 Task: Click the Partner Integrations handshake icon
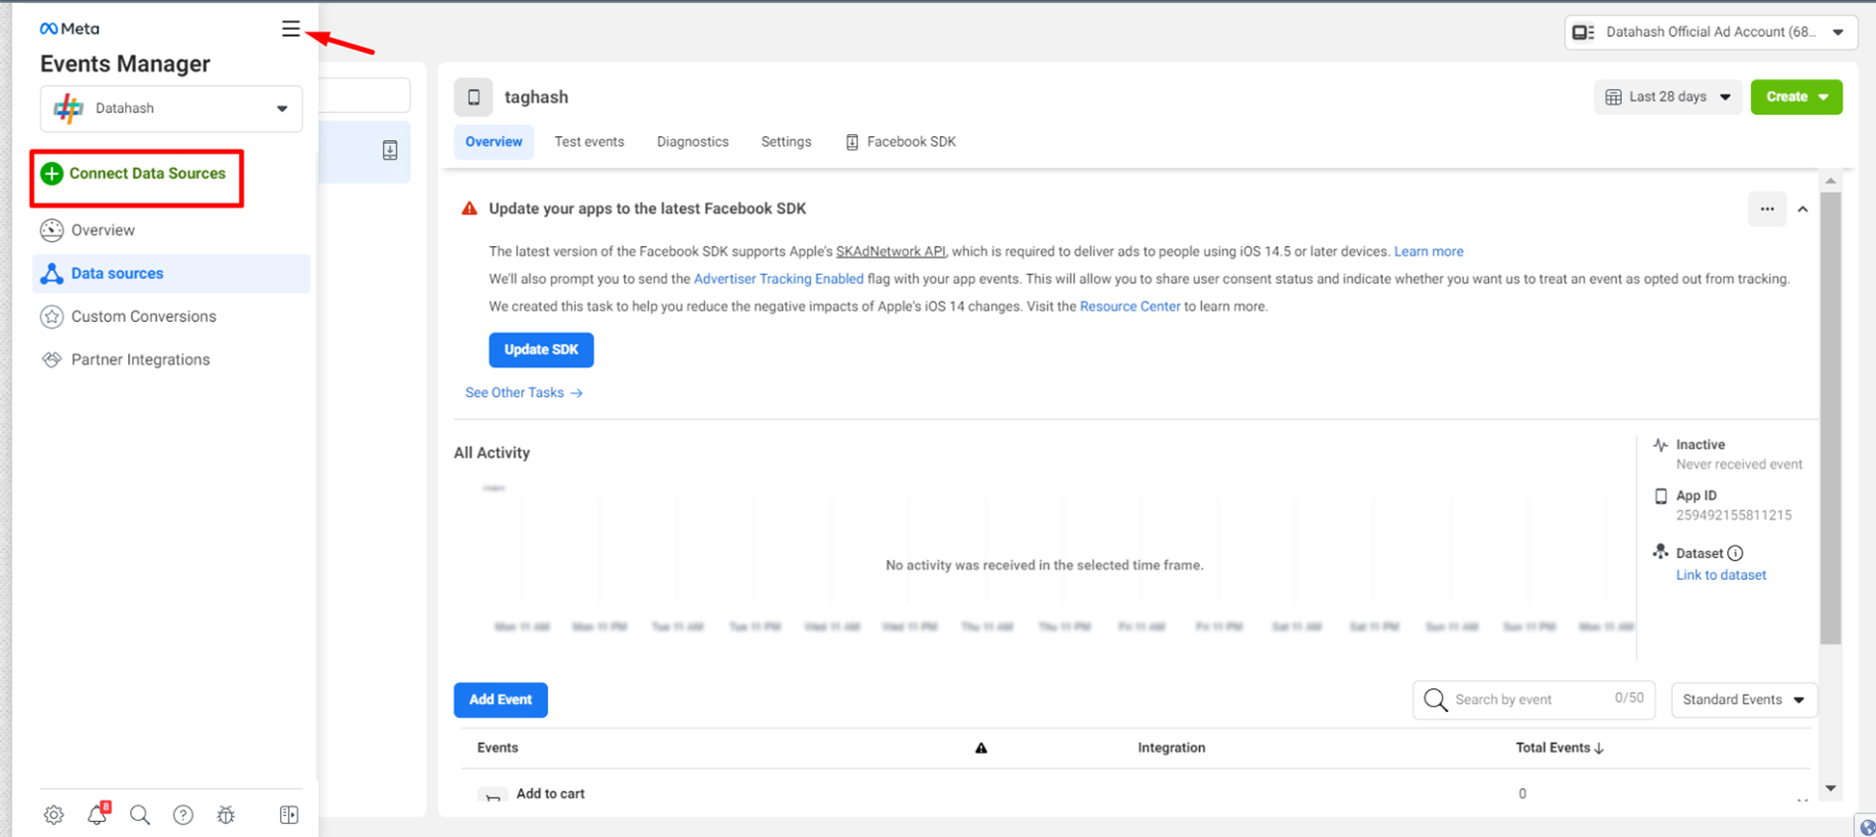52,359
